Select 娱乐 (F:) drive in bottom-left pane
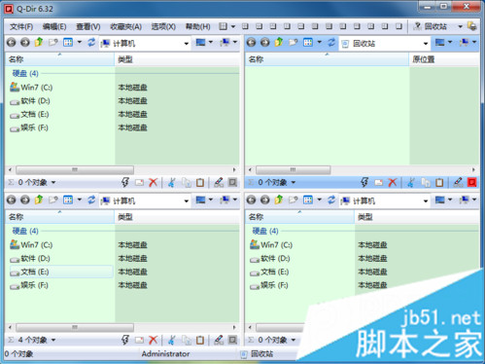Screen dimensions: 485x364 click(29, 285)
